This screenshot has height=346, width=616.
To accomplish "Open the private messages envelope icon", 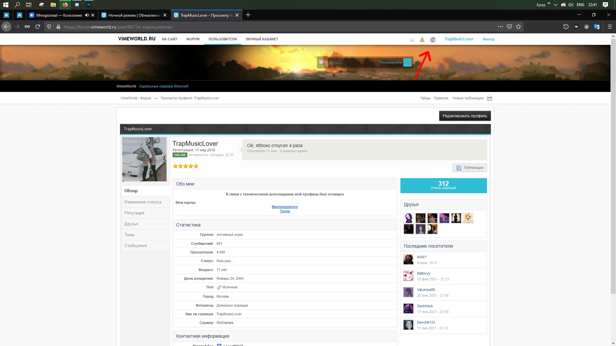I will (412, 40).
